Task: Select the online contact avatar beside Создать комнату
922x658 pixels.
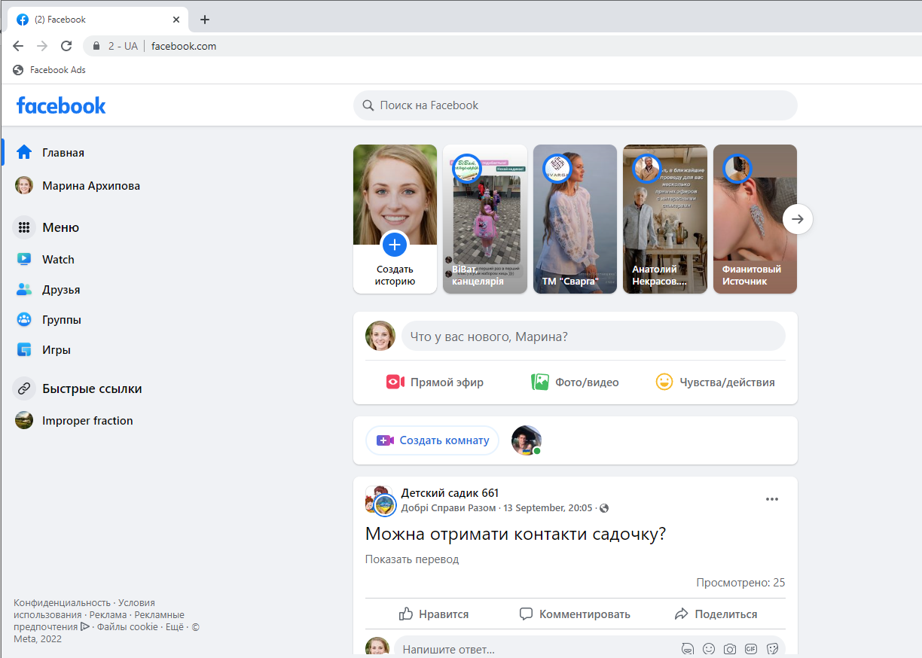Action: (527, 440)
